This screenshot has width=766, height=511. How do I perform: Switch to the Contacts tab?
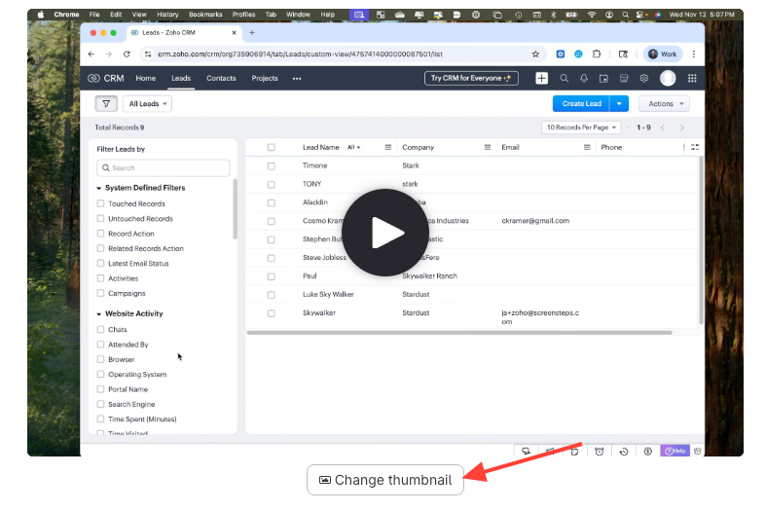tap(221, 79)
